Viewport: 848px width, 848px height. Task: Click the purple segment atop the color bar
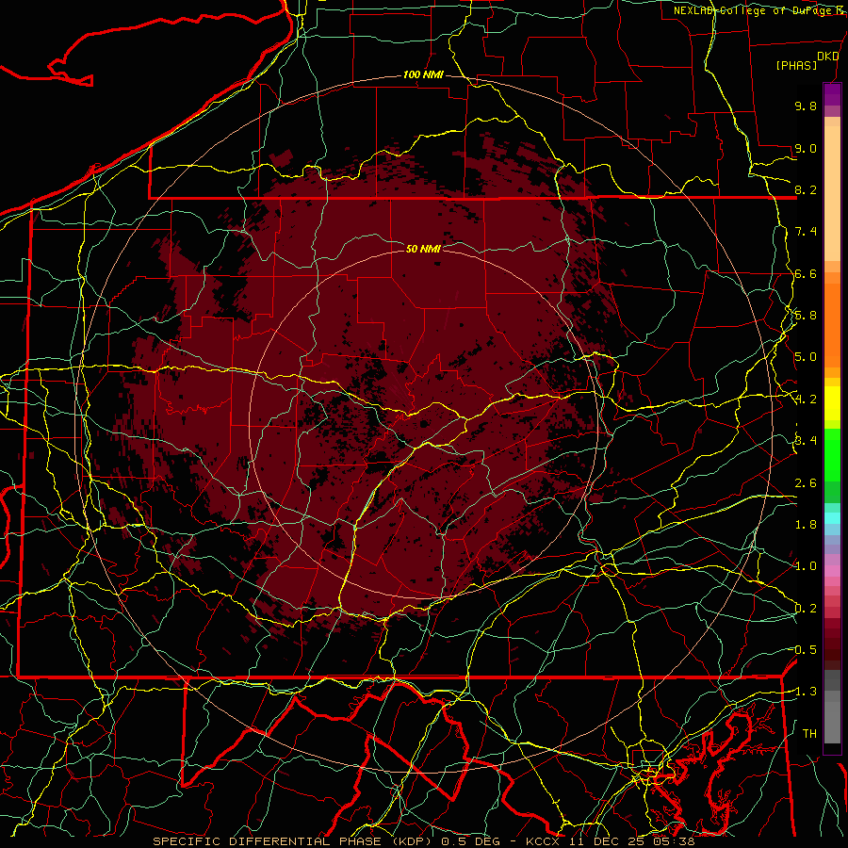[x=832, y=94]
